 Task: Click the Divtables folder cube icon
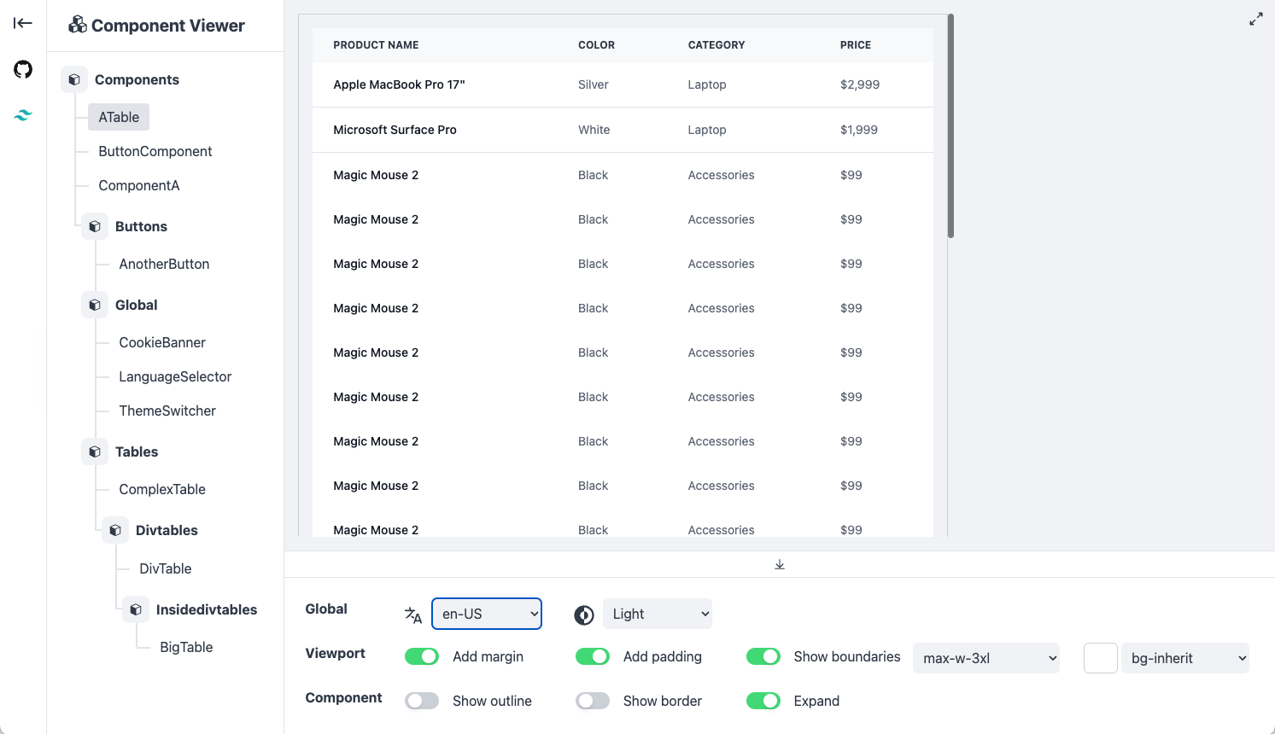pyautogui.click(x=115, y=530)
